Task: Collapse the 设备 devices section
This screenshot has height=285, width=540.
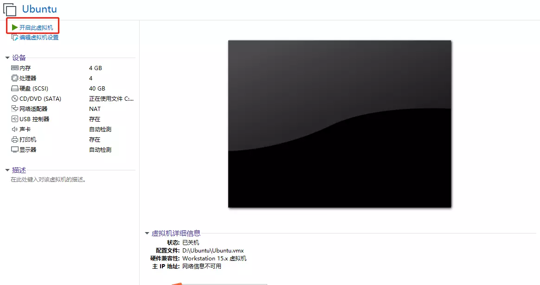Action: click(x=7, y=57)
